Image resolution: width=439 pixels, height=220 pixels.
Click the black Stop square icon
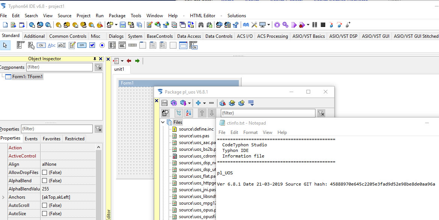323,25
